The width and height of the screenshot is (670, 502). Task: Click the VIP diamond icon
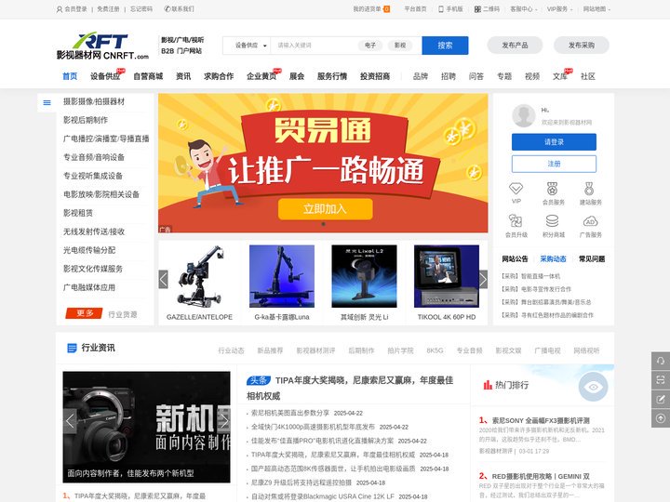516,188
